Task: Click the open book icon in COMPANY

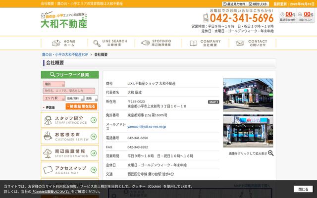Action: [194, 43]
